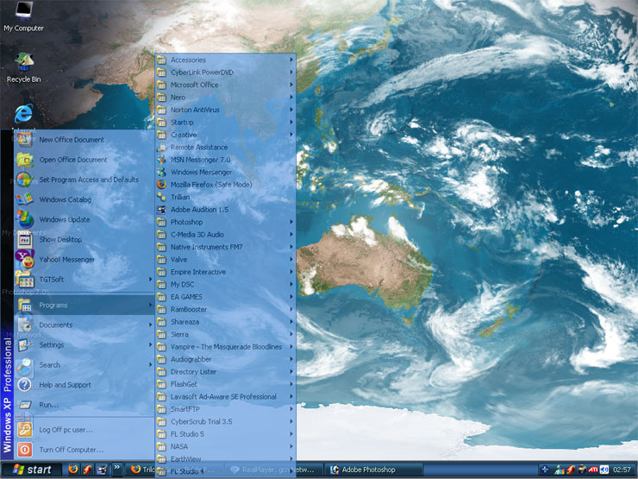Click the Windows Messenger icon
Screen dimensions: 638x479
161,173
